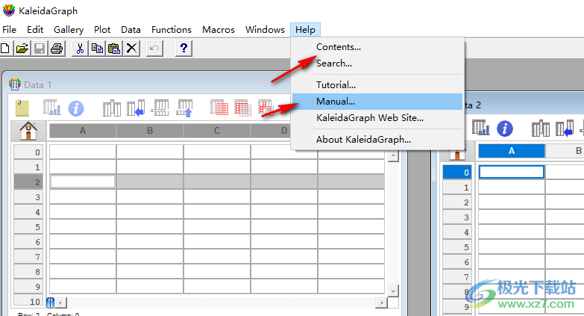Viewport: 584px width, 316px height.
Task: Click the Open file folder icon
Action: (x=22, y=49)
